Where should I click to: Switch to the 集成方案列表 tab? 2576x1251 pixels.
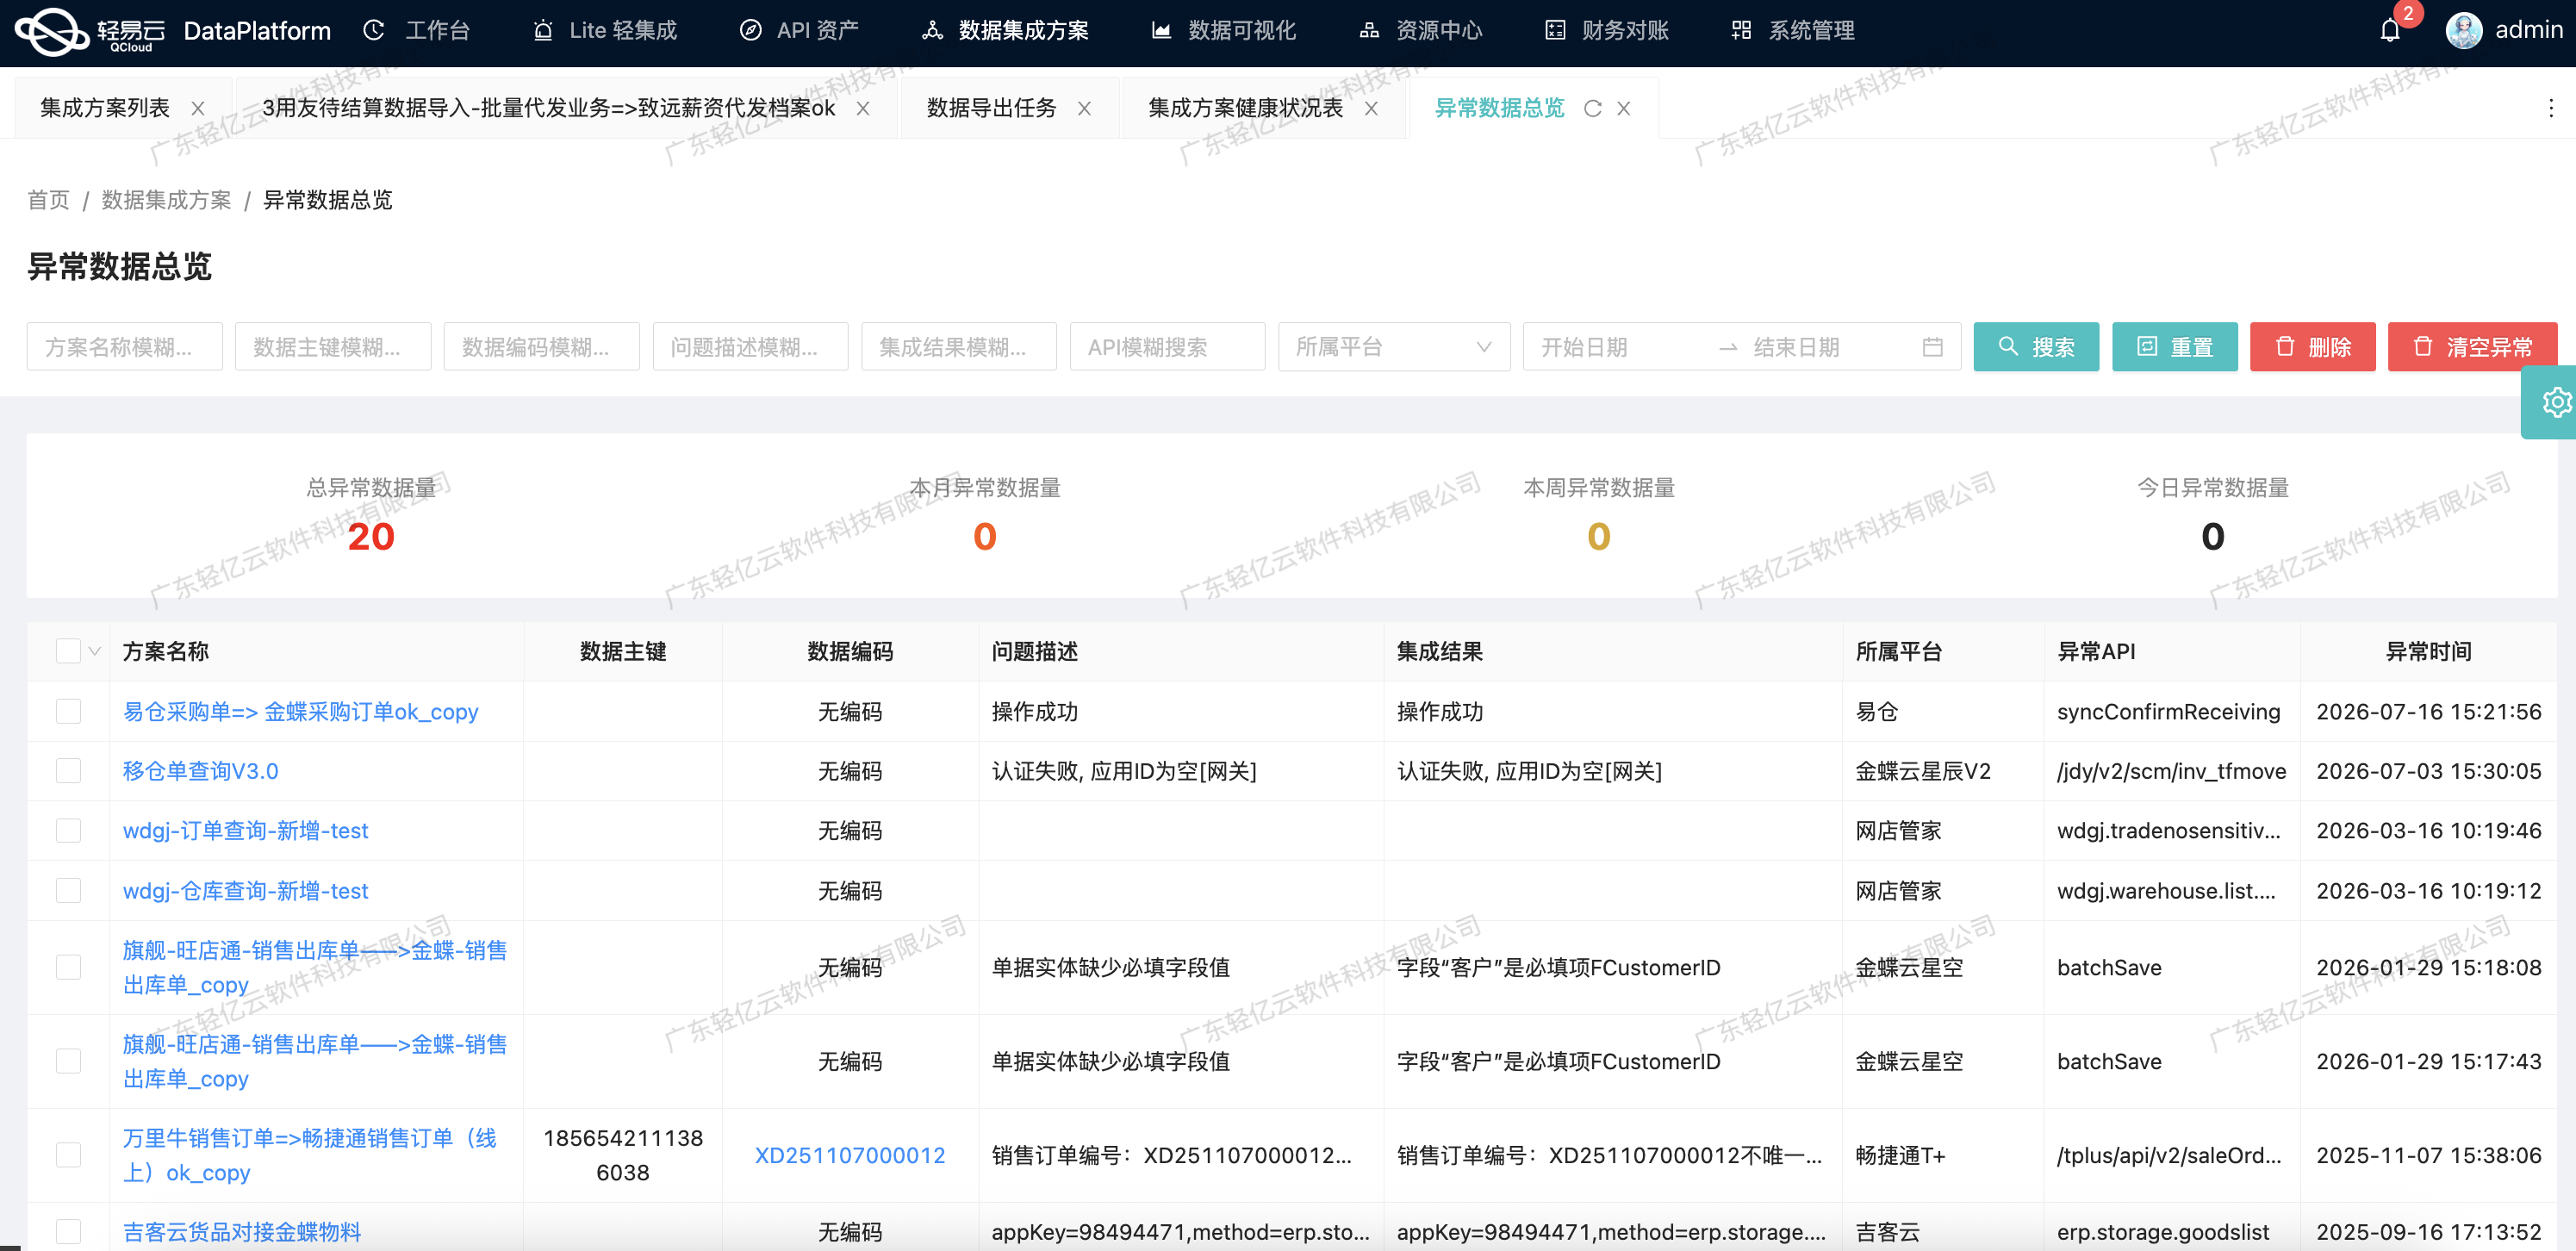point(105,108)
